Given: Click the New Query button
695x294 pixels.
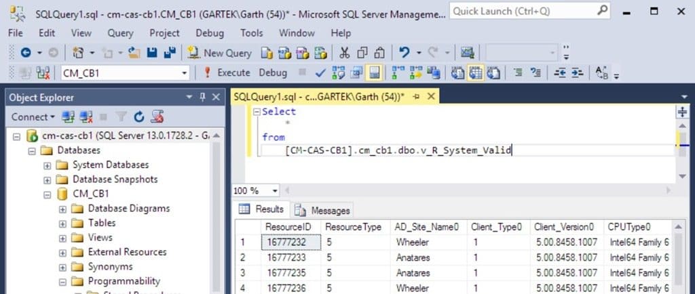Looking at the screenshot, I should click(219, 53).
